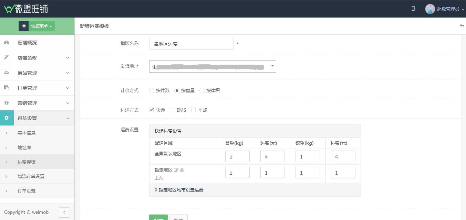Click the edit icon next to 指定地区
Image resolution: width=466 pixels, height=220 pixels.
176,170
